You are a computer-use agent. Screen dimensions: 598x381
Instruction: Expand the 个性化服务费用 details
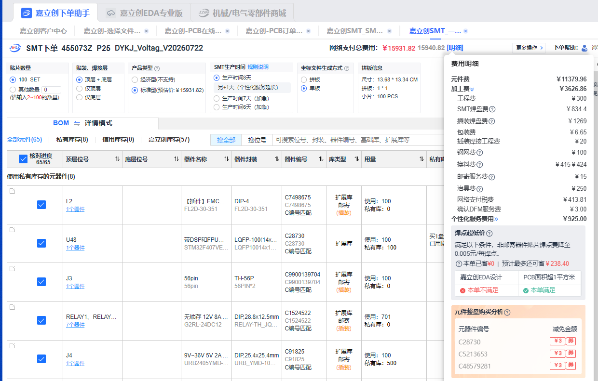[x=496, y=219]
